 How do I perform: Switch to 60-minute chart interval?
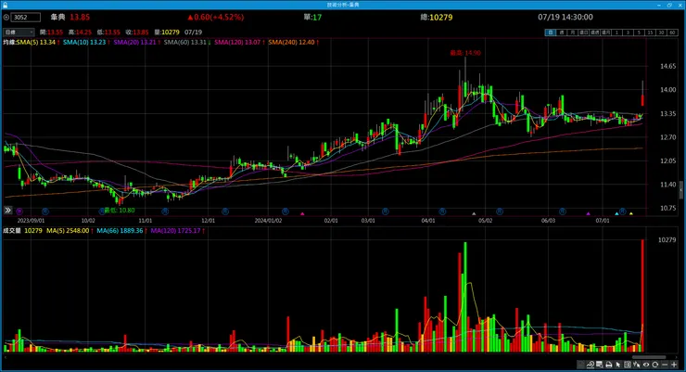672,32
